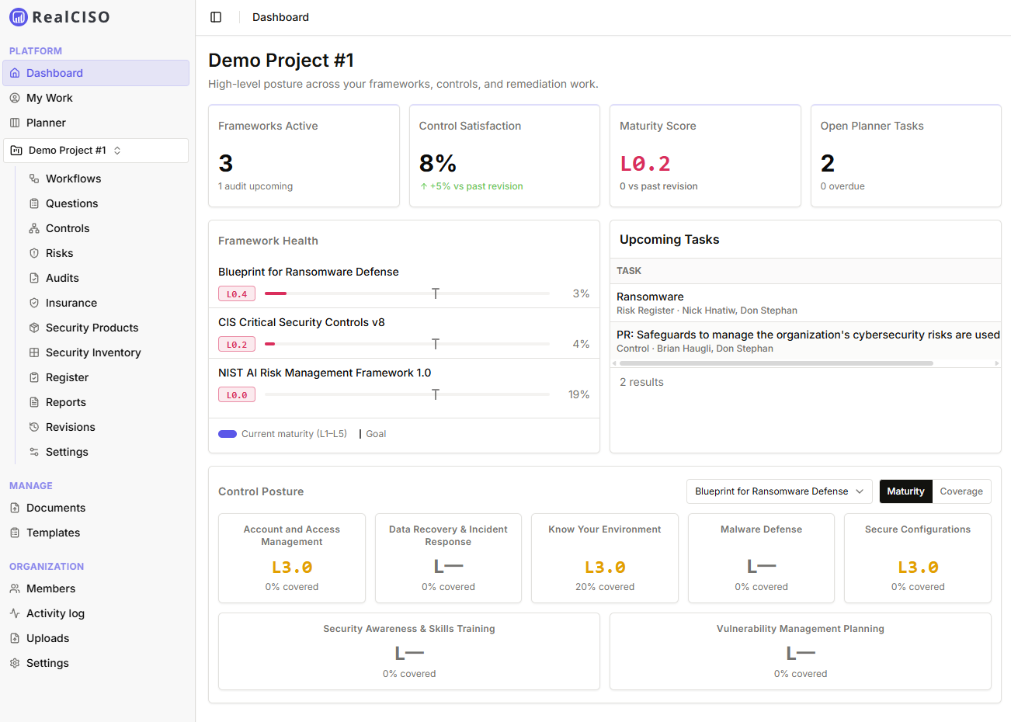Screen dimensions: 1011x722
Task: Open the Know Your Environment card
Action: 605,558
